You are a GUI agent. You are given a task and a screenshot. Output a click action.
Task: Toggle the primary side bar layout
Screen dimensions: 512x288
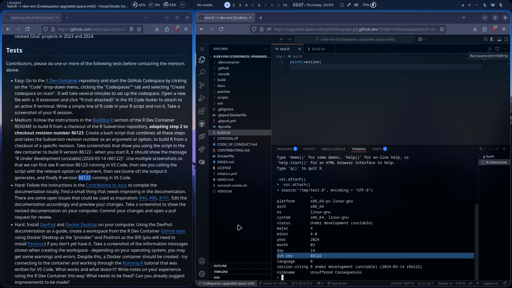pos(493,39)
